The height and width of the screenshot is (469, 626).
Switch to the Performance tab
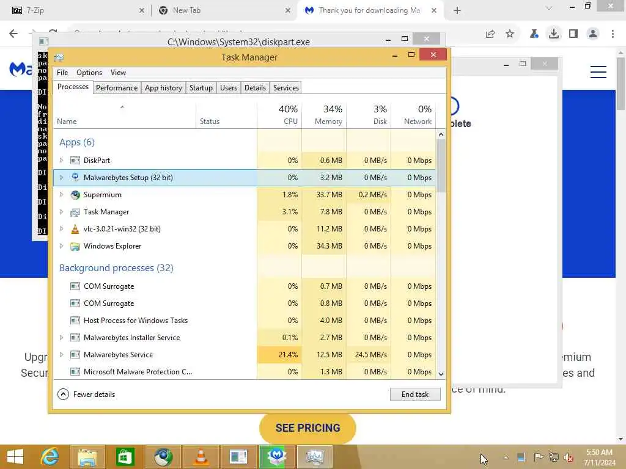click(117, 88)
